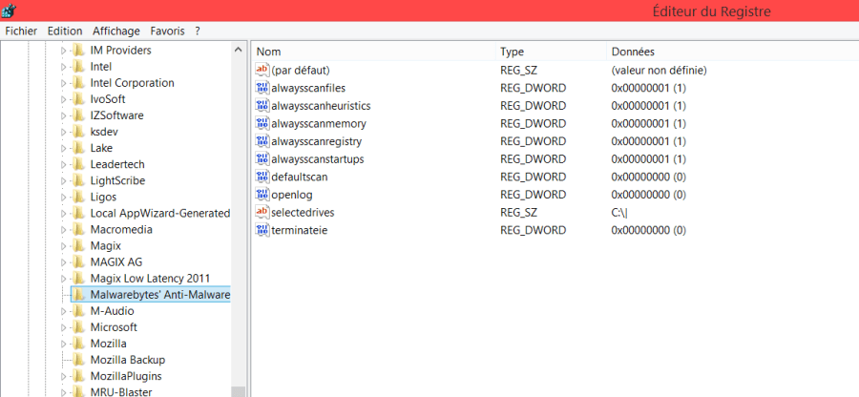The image size is (859, 397).
Task: Click the defaultscan DWORD icon
Action: tap(262, 177)
